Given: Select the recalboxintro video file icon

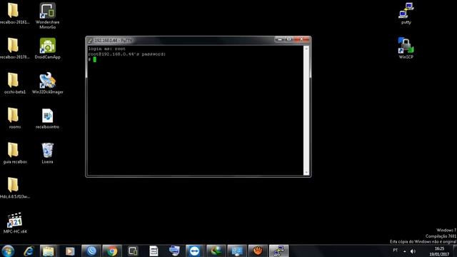Looking at the screenshot, I should point(48,119).
